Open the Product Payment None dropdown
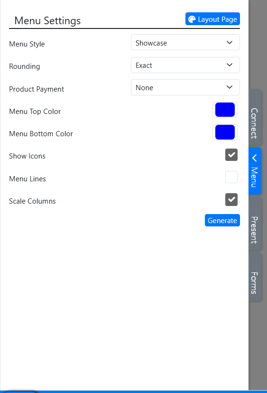Image resolution: width=267 pixels, height=393 pixels. point(185,87)
